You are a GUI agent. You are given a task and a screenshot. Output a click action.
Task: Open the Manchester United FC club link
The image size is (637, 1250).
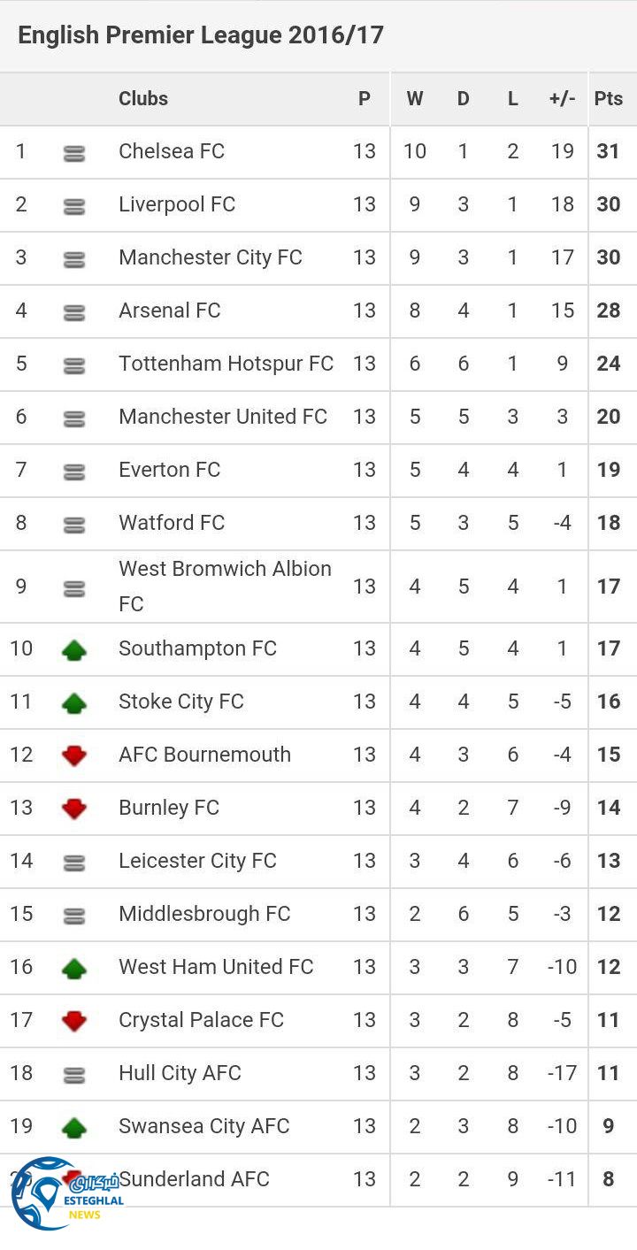tap(223, 417)
